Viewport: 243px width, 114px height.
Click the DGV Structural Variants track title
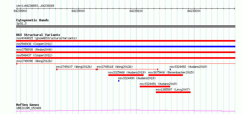[38, 35]
